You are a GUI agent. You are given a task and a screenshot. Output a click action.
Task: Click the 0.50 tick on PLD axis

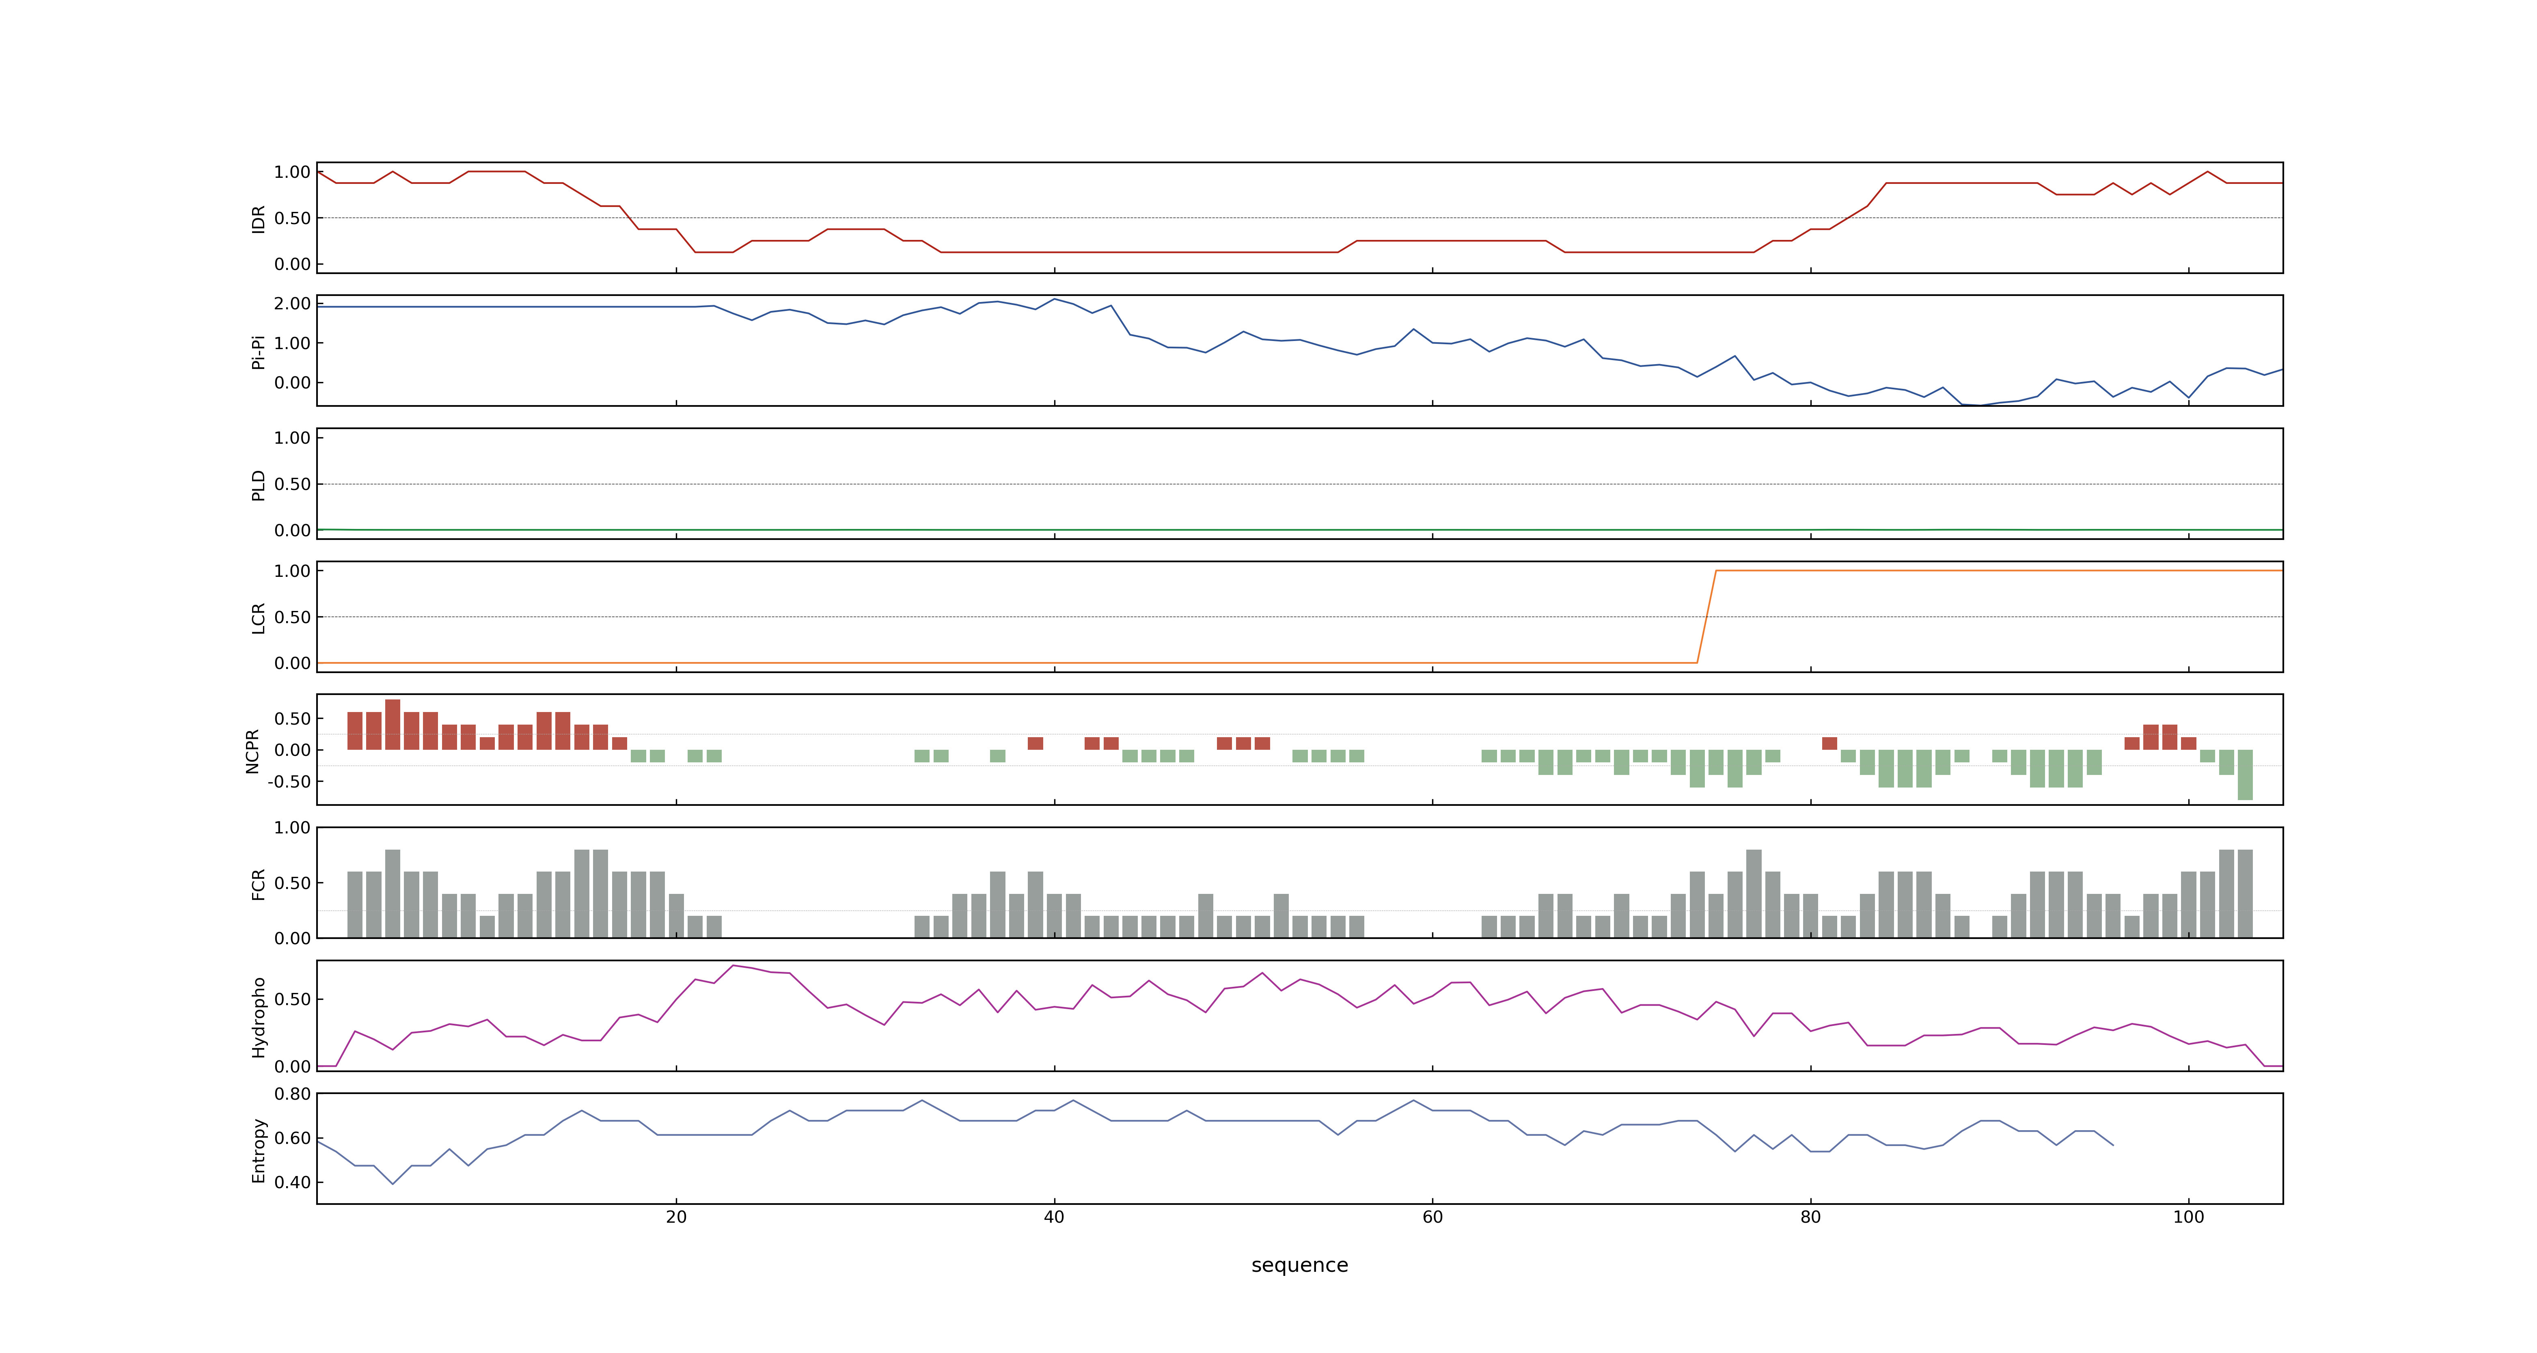tap(293, 483)
